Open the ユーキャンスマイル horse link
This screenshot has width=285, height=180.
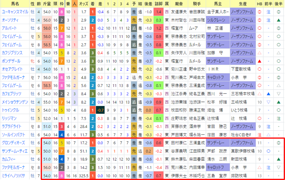pos(15,12)
